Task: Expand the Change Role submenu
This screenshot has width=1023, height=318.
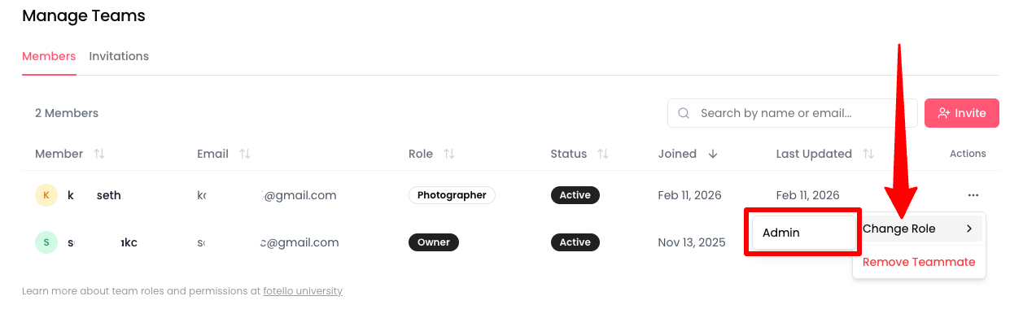Action: coord(919,229)
